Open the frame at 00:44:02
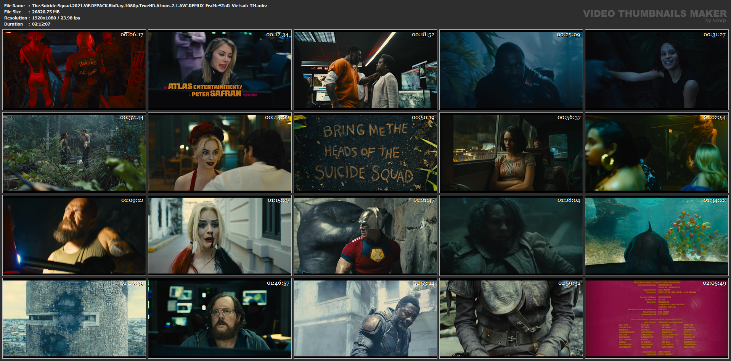Viewport: 731px width, 361px height. pyautogui.click(x=220, y=153)
